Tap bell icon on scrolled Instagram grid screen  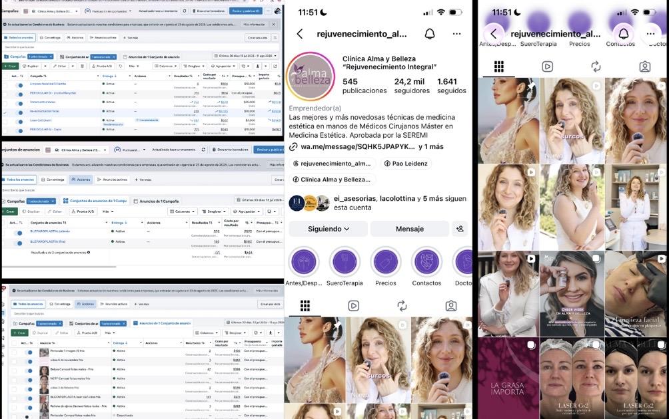click(623, 34)
